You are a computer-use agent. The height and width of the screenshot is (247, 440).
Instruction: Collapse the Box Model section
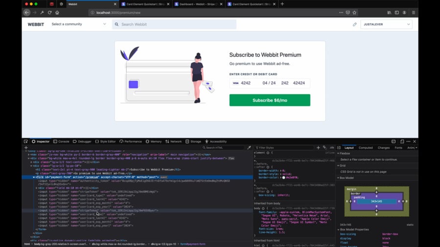[x=338, y=178]
